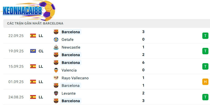Click the Getafe club crest
Viewport: 210px width, 105px height.
coord(56,40)
